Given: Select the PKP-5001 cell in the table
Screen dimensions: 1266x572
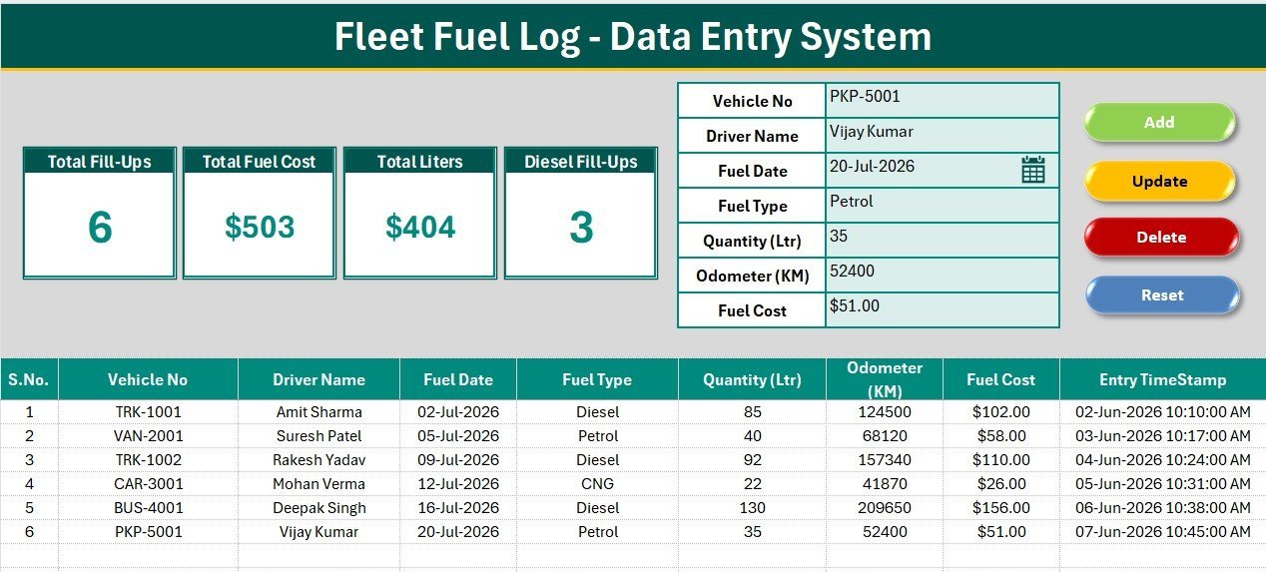Looking at the screenshot, I should (x=148, y=531).
